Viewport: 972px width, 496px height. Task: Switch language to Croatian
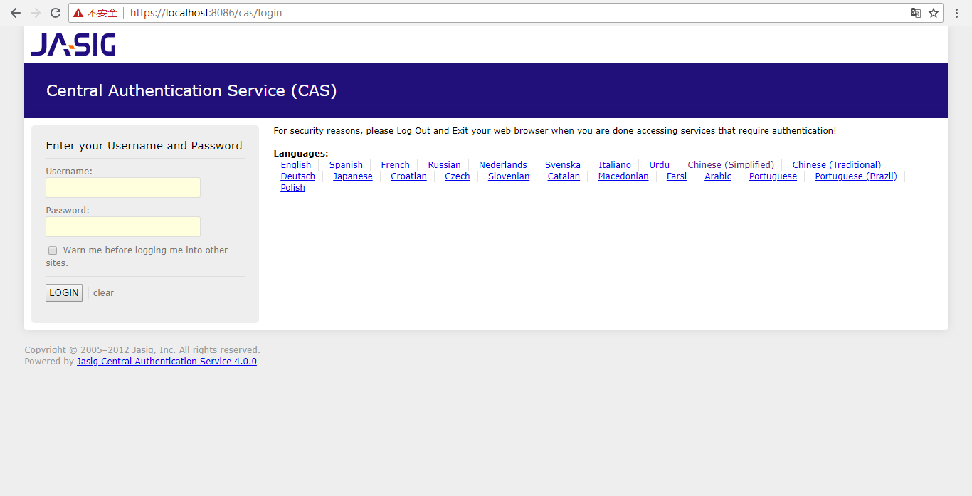[408, 176]
